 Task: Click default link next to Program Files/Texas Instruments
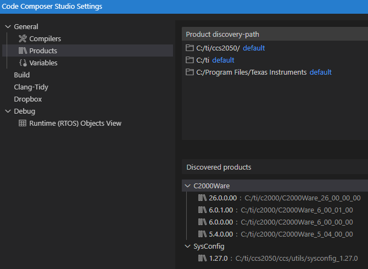[320, 72]
